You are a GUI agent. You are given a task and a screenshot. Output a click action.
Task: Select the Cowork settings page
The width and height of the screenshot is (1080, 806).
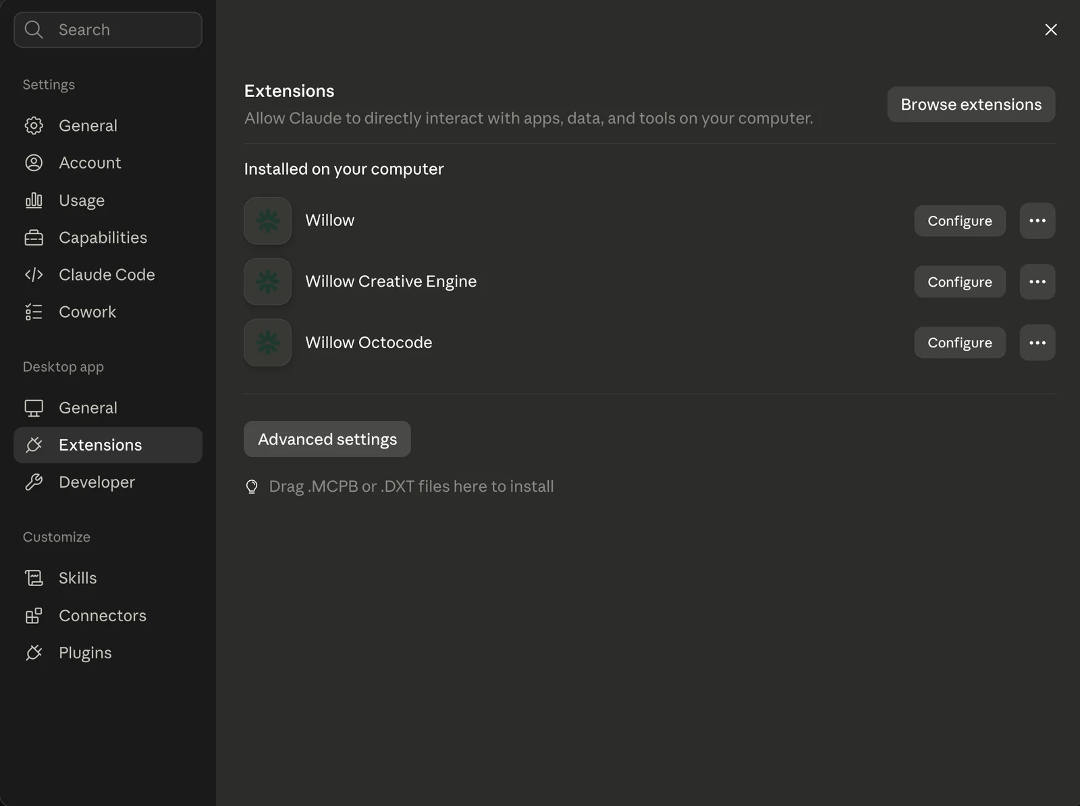click(x=108, y=312)
